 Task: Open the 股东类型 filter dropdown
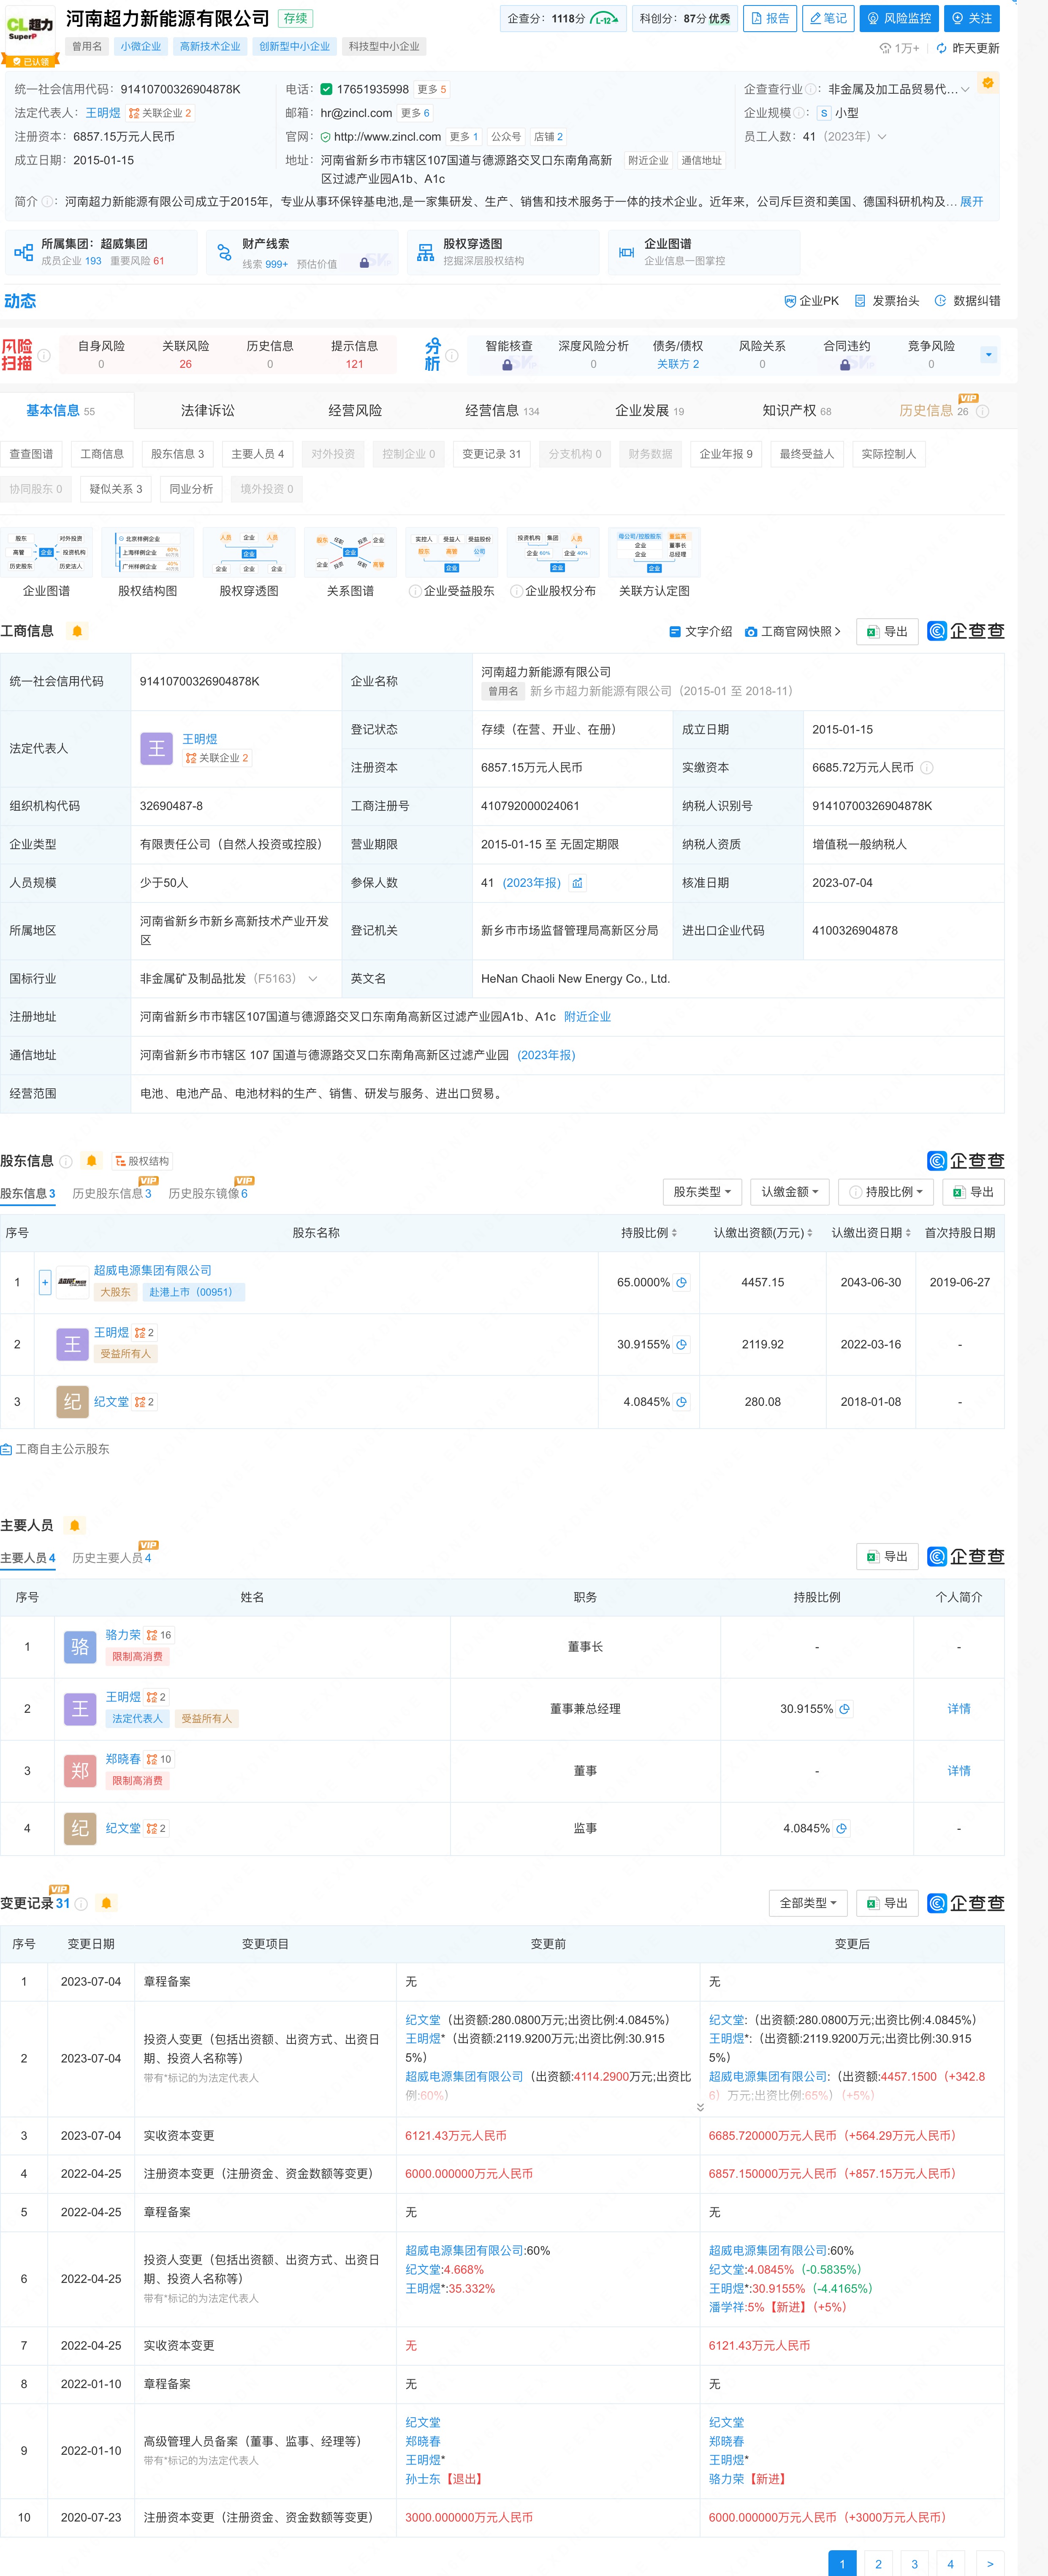(702, 1192)
